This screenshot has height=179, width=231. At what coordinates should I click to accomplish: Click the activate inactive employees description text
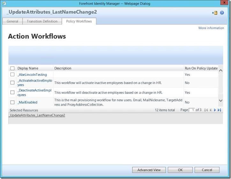(x=108, y=83)
